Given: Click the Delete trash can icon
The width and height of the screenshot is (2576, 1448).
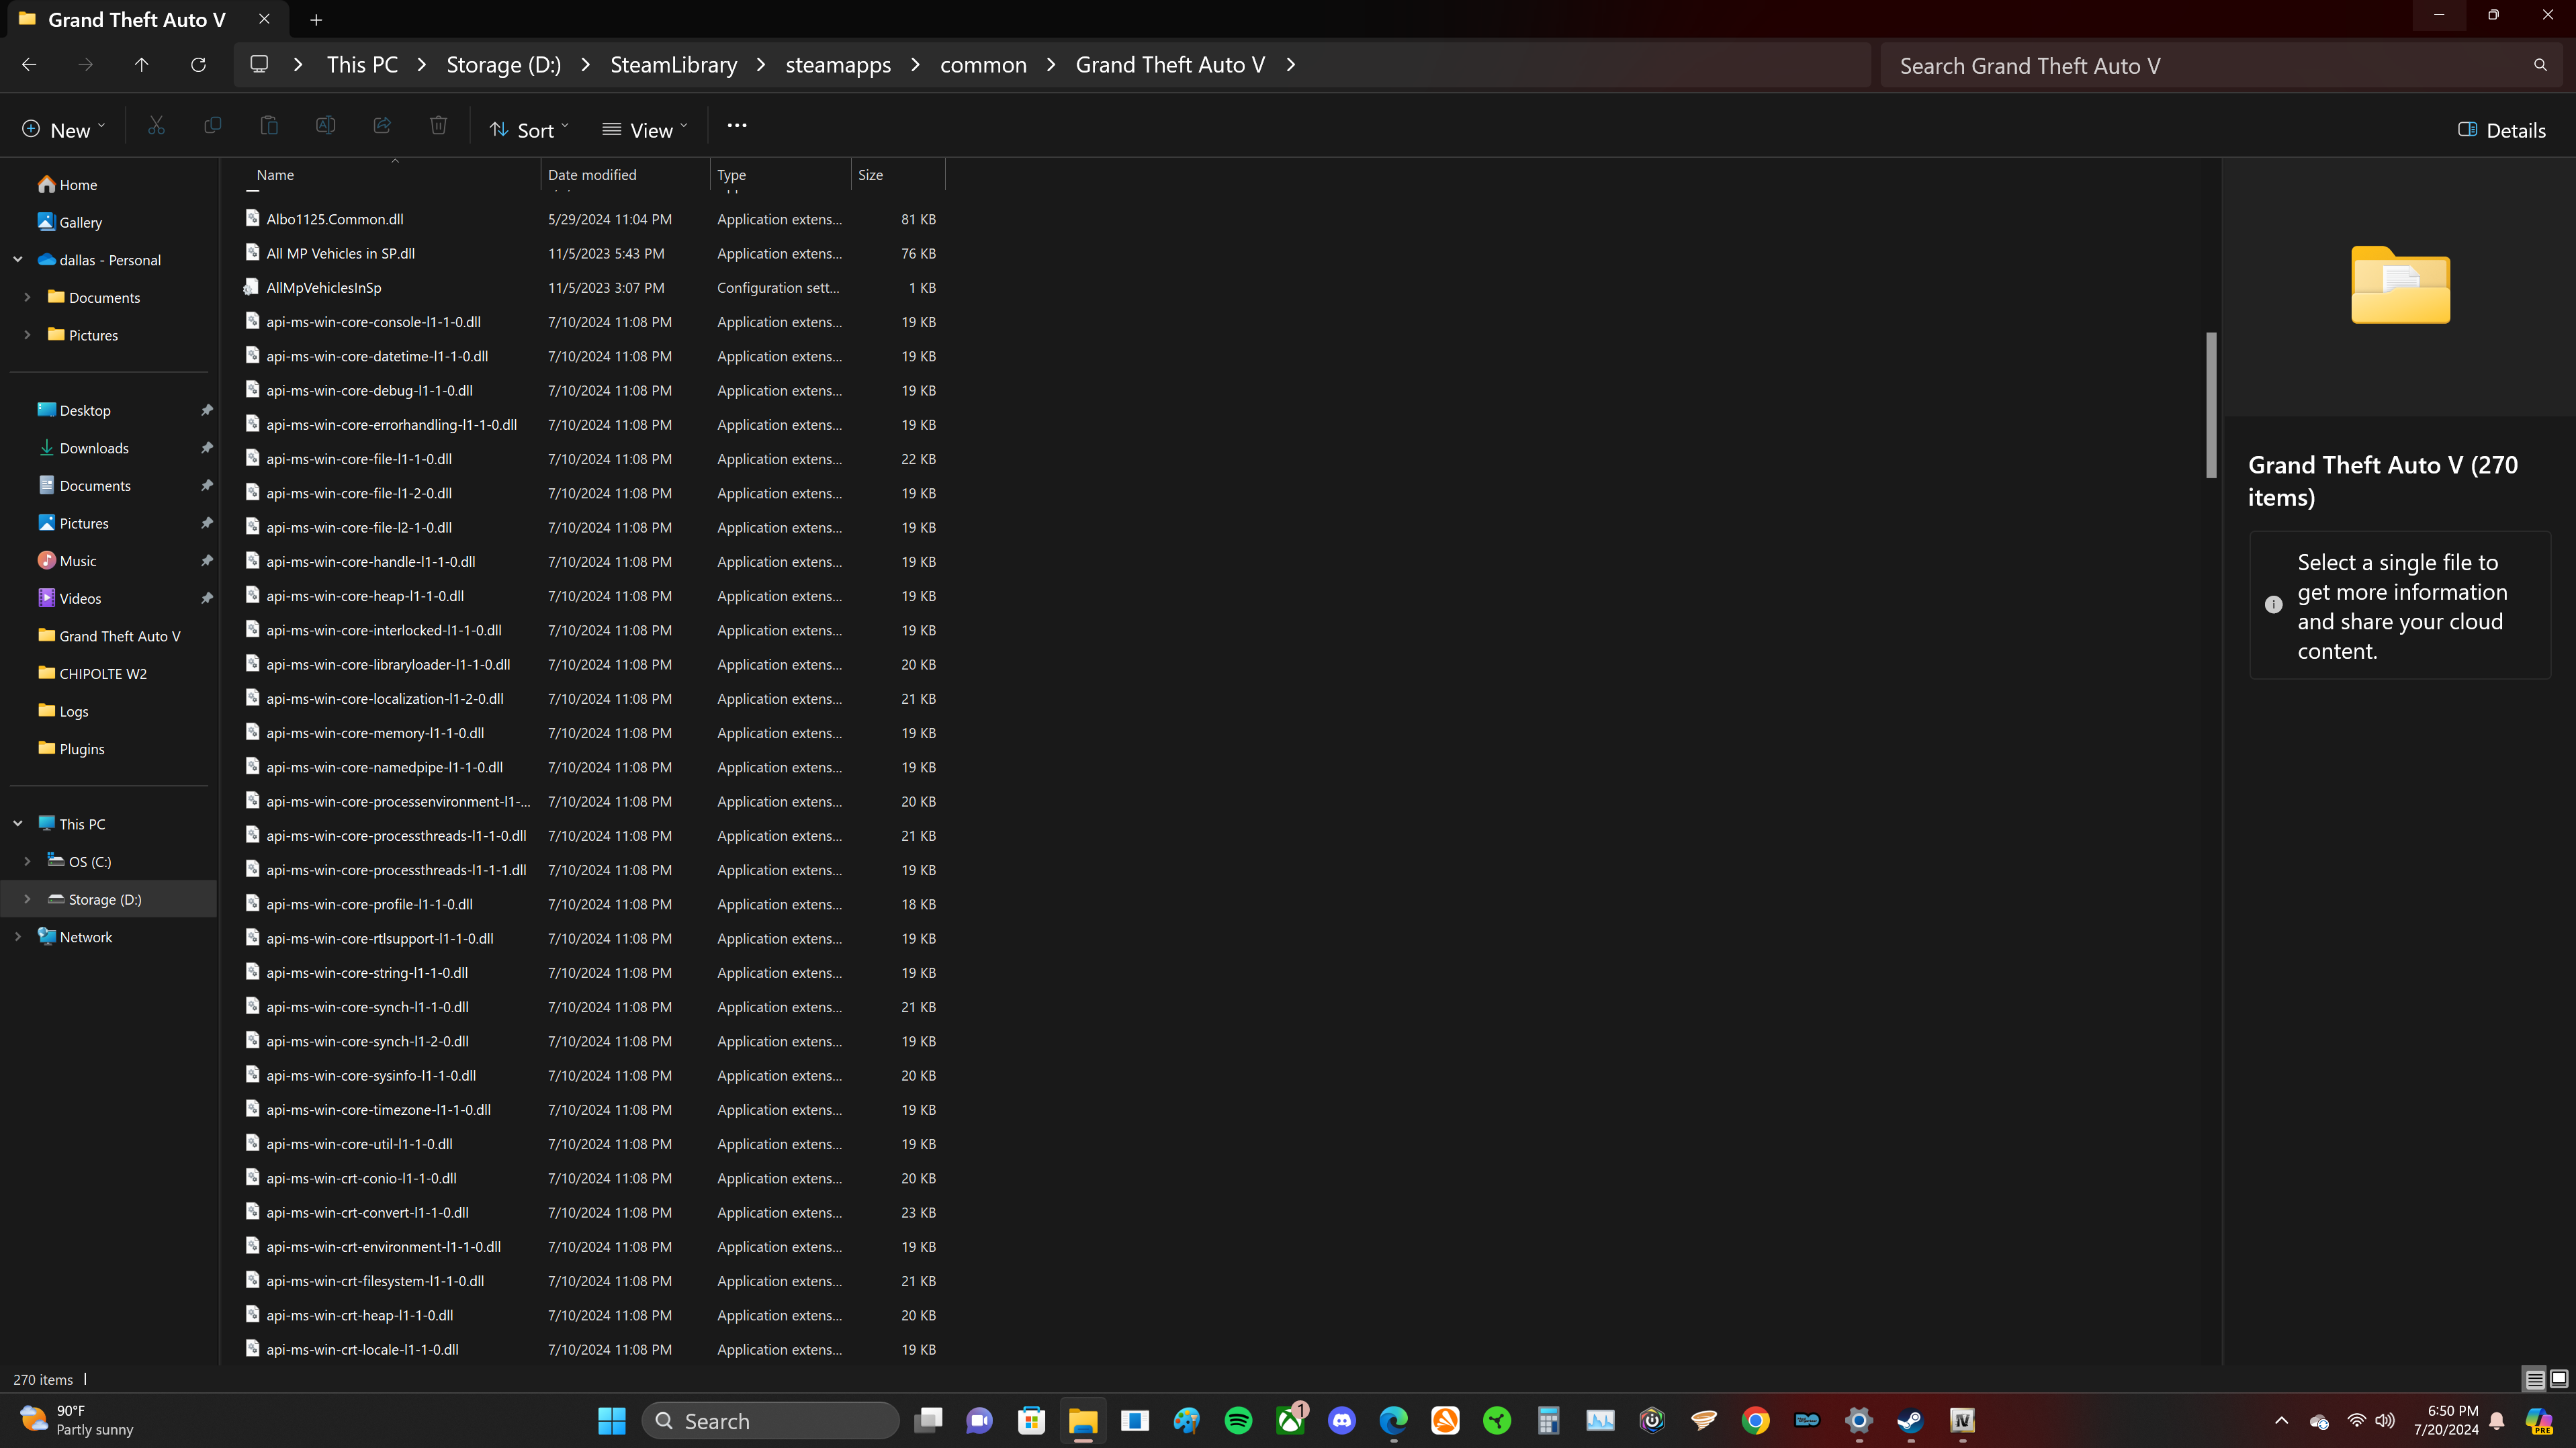Looking at the screenshot, I should 438,126.
